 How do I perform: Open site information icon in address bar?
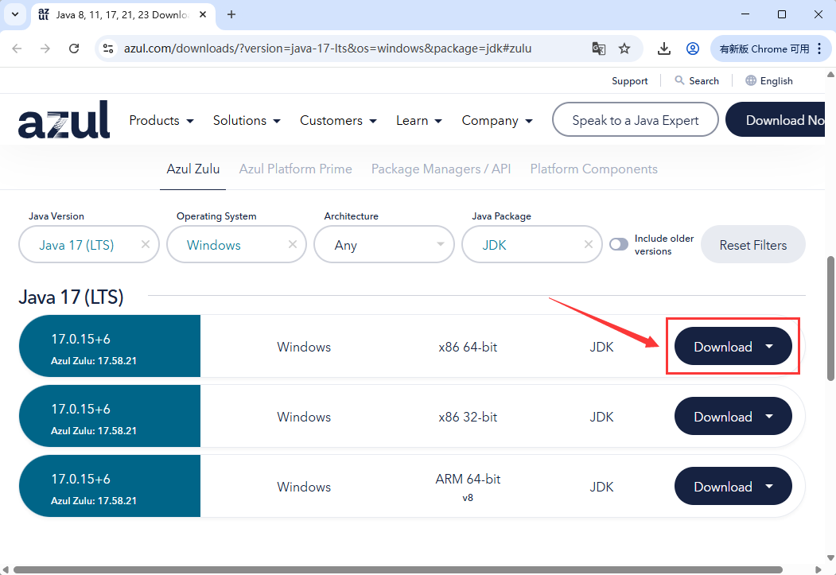[108, 49]
